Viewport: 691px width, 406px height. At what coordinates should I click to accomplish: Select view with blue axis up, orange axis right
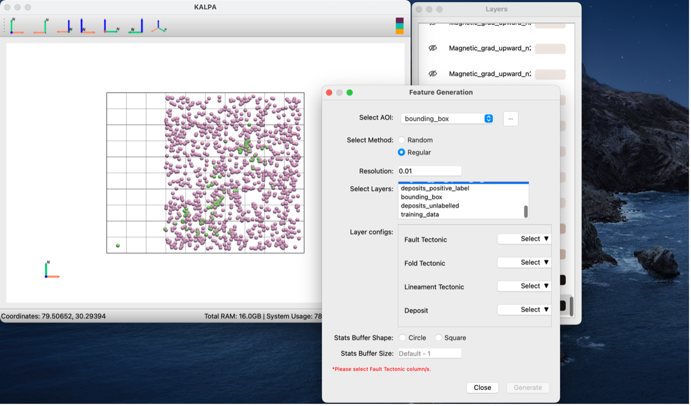click(88, 26)
